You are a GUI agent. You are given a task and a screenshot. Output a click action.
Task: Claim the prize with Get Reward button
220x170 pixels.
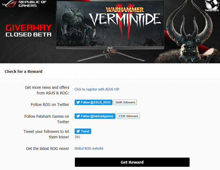(x=132, y=162)
